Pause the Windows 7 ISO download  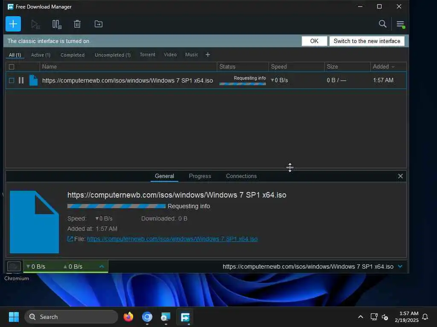point(21,80)
